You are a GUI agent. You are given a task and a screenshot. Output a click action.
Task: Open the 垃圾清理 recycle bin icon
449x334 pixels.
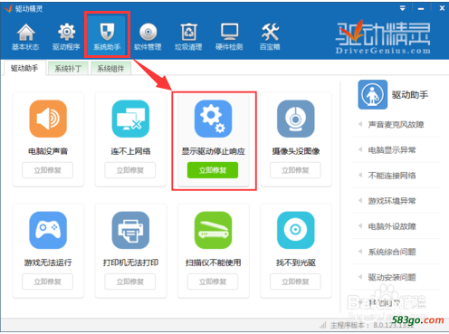[x=188, y=32]
